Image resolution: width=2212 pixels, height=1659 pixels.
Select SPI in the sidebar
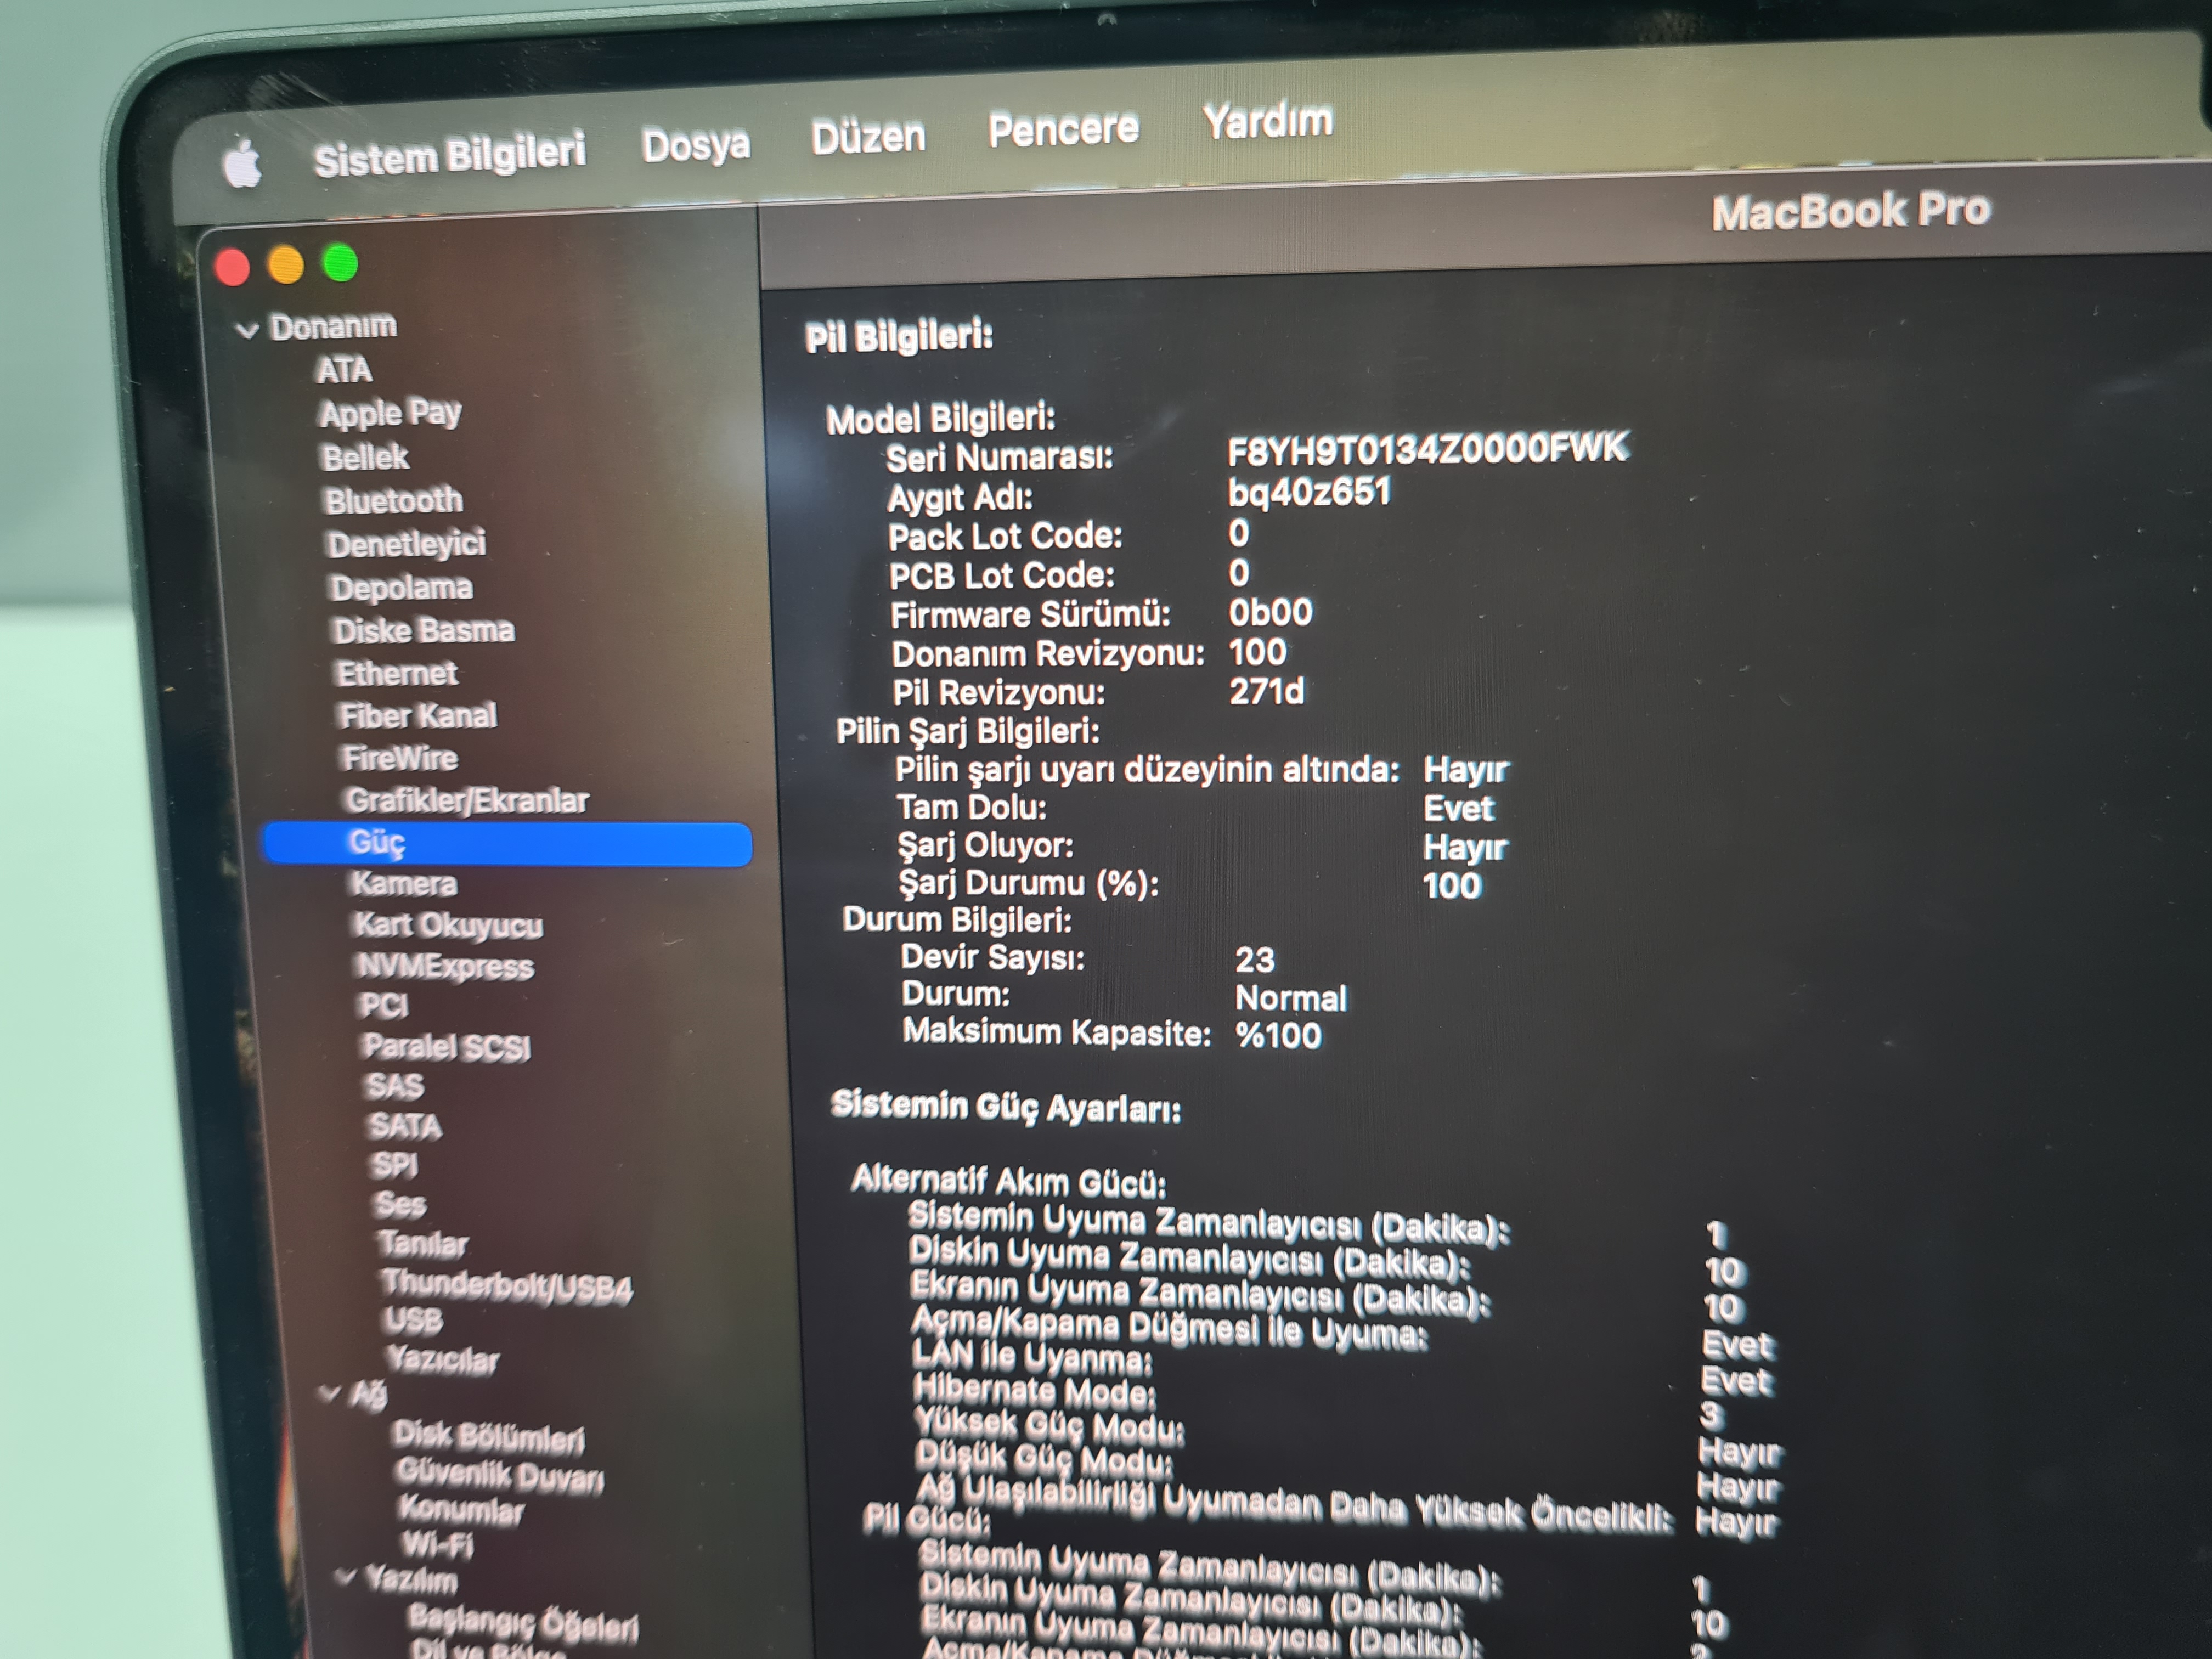(394, 1165)
